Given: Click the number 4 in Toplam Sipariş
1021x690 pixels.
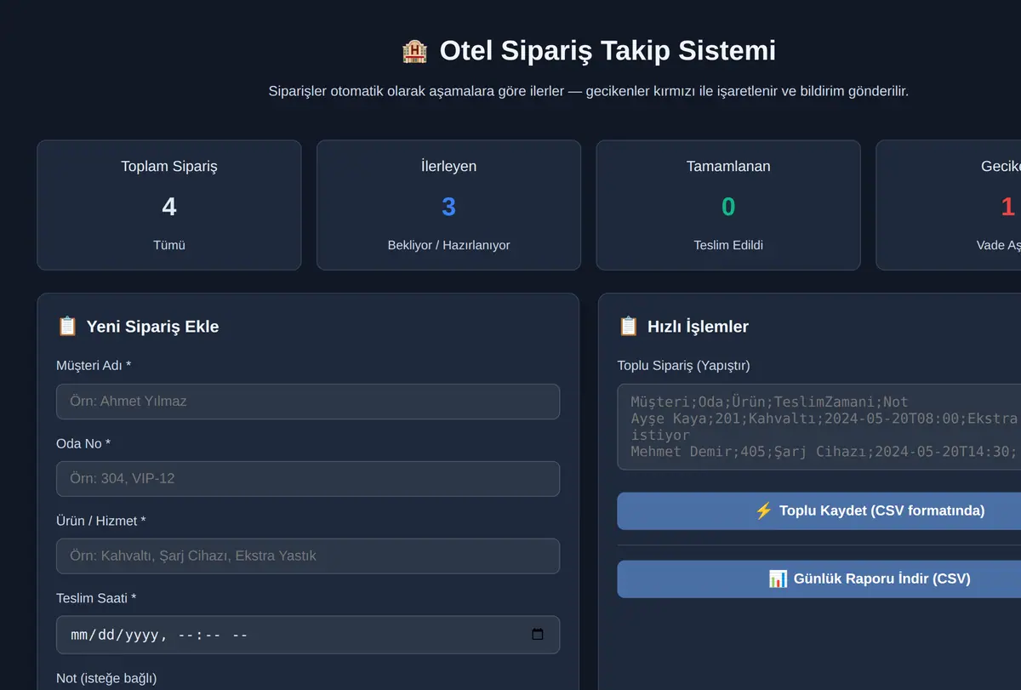Looking at the screenshot, I should (x=169, y=207).
